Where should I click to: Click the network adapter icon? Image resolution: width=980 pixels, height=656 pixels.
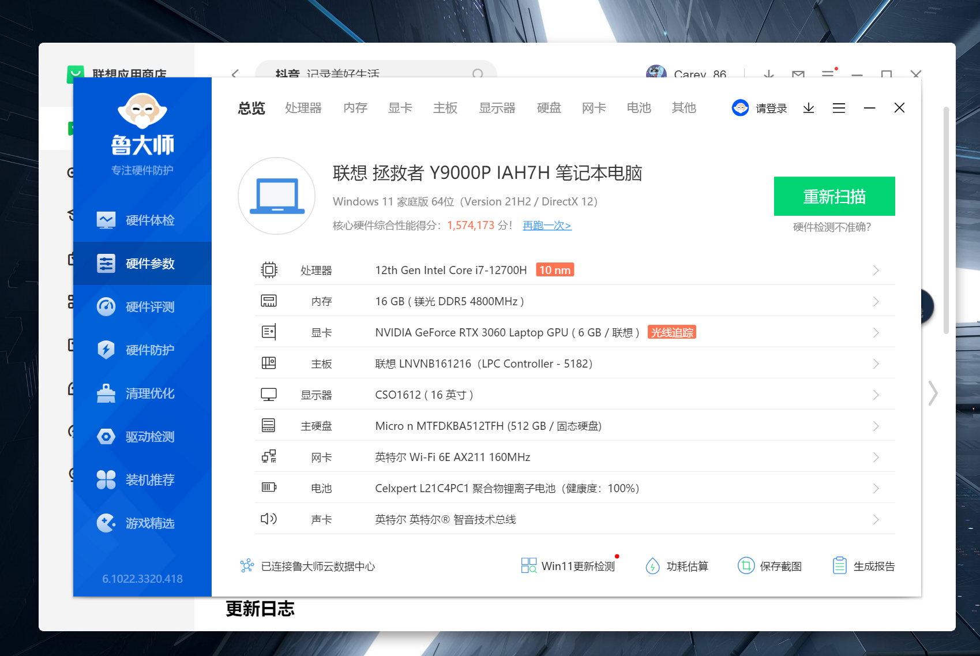269,457
